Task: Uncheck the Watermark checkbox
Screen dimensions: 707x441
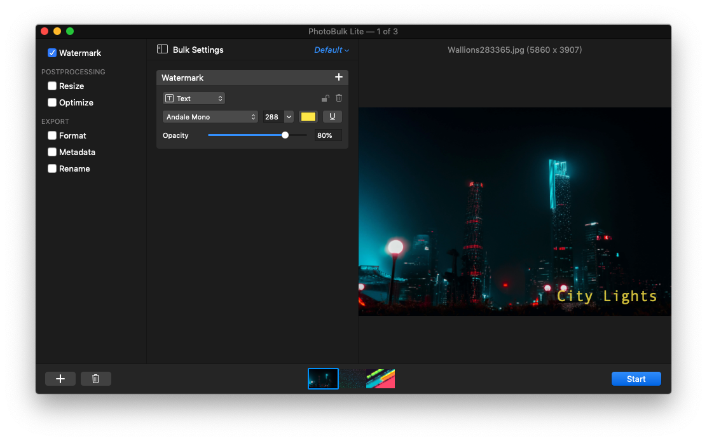Action: (52, 53)
